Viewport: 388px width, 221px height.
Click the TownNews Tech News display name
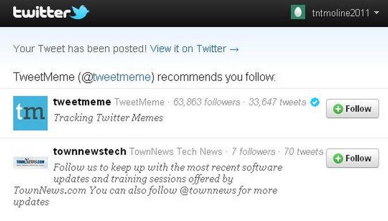coord(176,152)
